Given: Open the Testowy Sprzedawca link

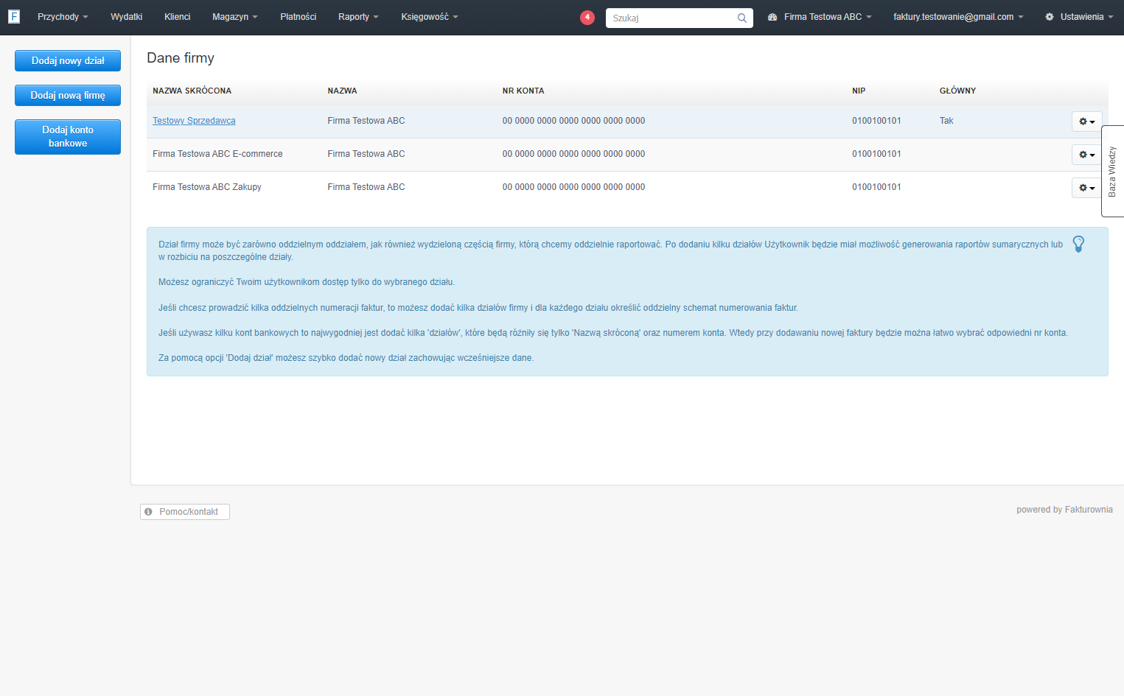Looking at the screenshot, I should tap(194, 121).
